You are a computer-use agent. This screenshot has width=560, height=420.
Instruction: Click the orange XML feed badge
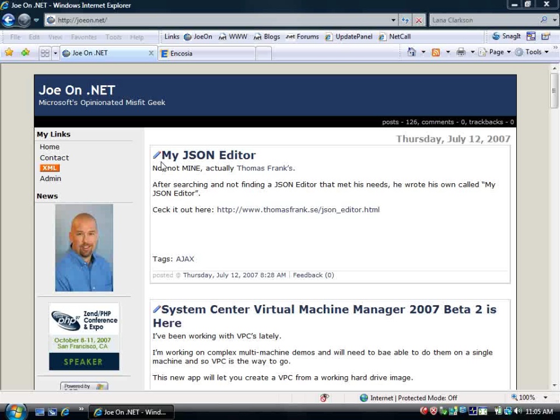[50, 168]
